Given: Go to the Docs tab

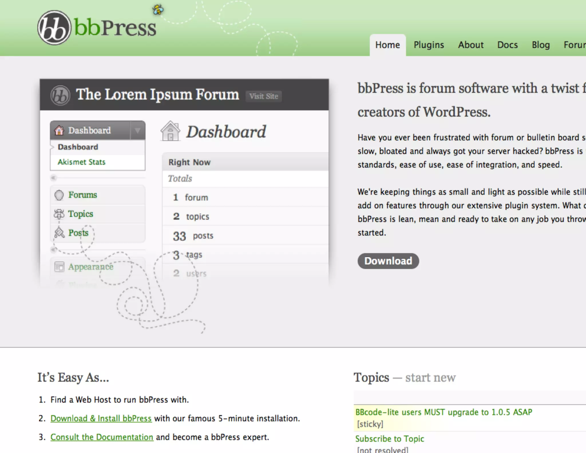Looking at the screenshot, I should (507, 45).
